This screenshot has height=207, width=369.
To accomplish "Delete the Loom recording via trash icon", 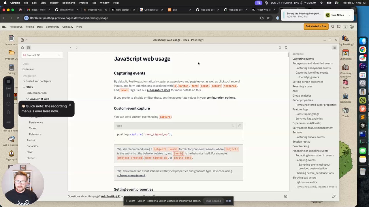I will coord(8,112).
